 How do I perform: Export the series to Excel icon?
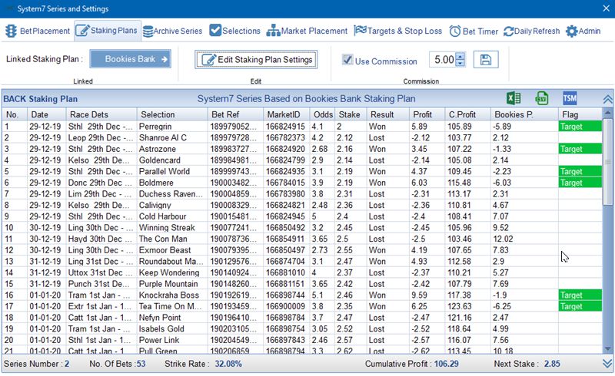[x=514, y=98]
